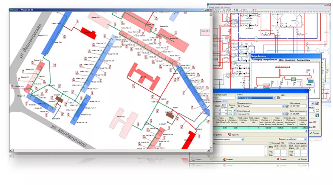
Task: Open the first menu in the scheme window
Action: coord(212,7)
